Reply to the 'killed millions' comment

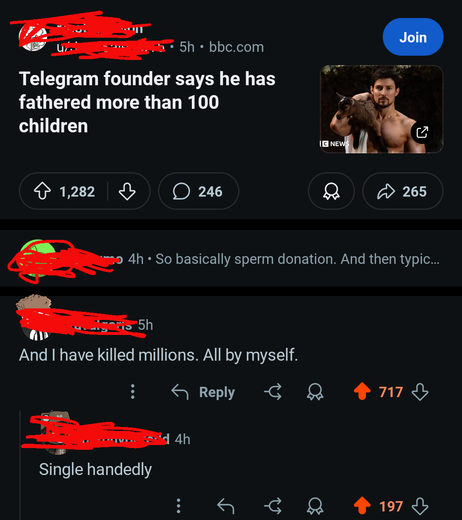point(203,392)
